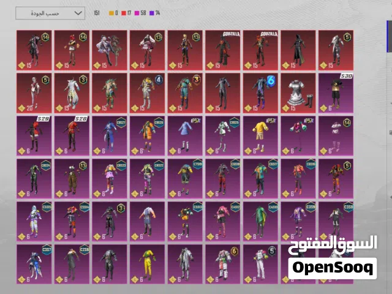Select the blue ninja outfit in third row
Image resolution: width=392 pixels, height=294 pixels.
(110, 136)
